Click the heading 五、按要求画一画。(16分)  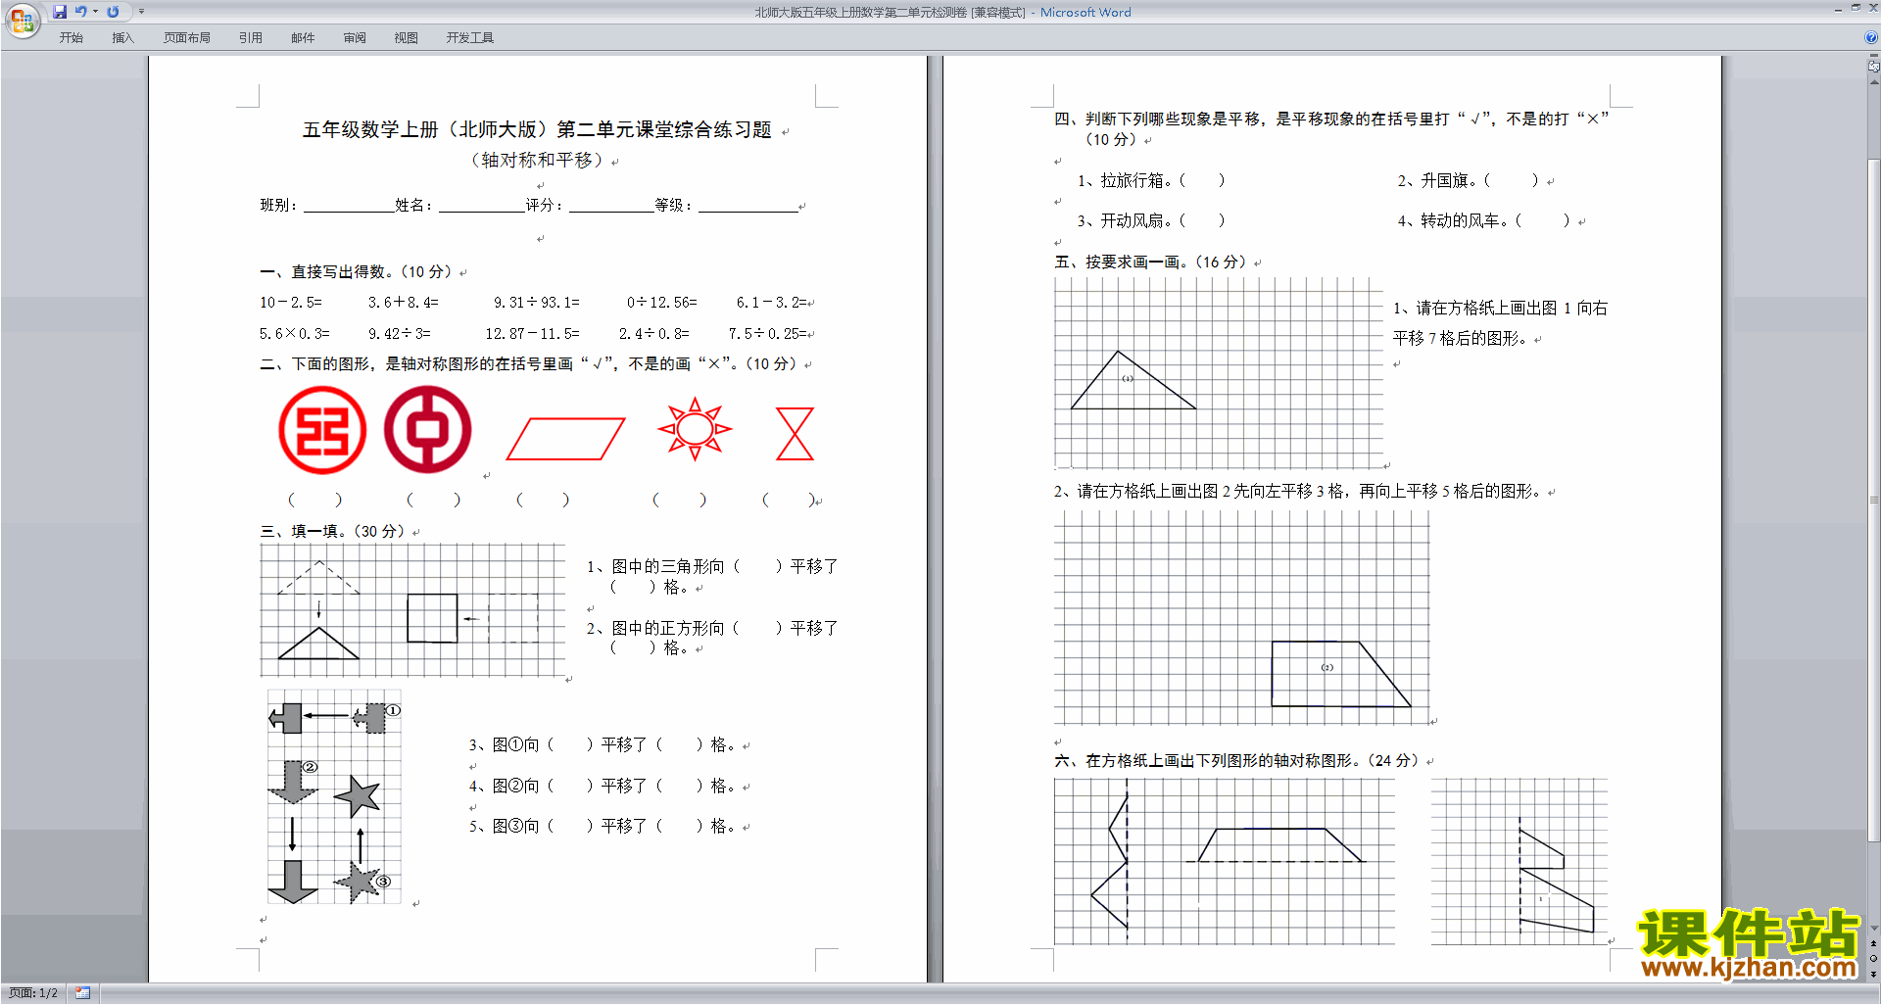[1150, 263]
